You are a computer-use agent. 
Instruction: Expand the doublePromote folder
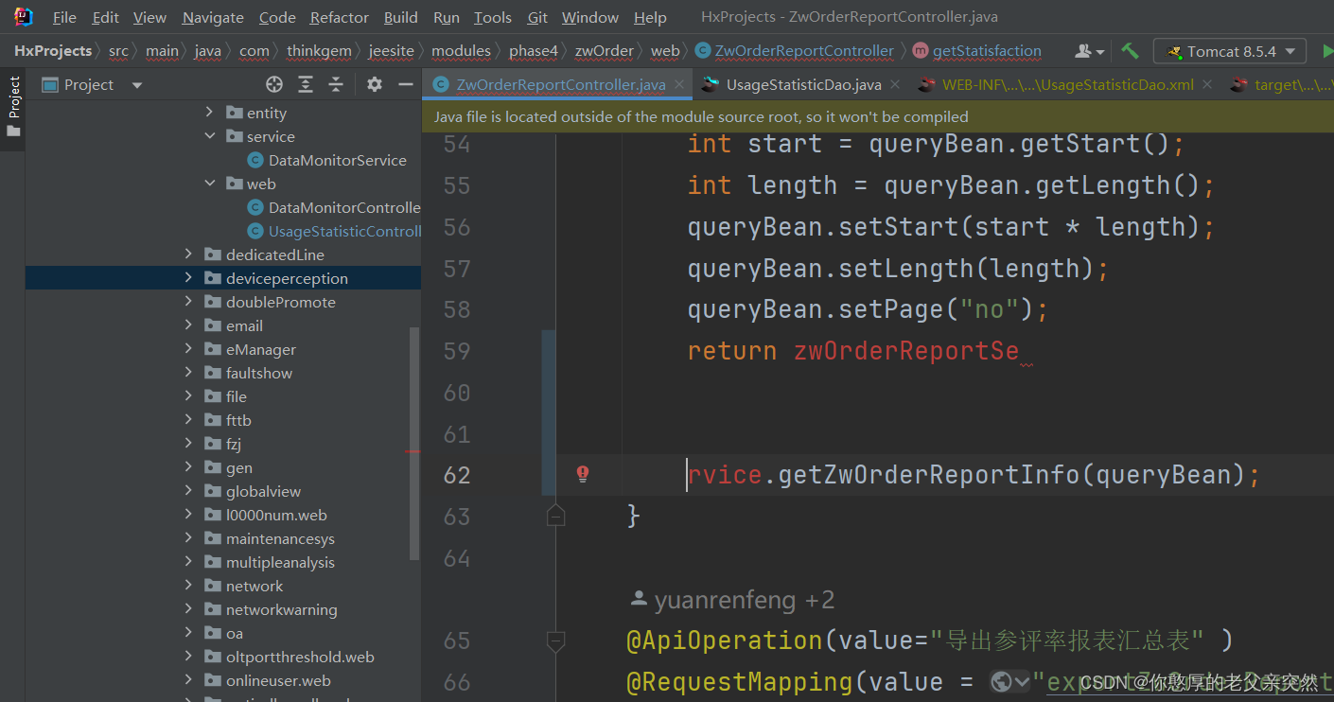(188, 302)
